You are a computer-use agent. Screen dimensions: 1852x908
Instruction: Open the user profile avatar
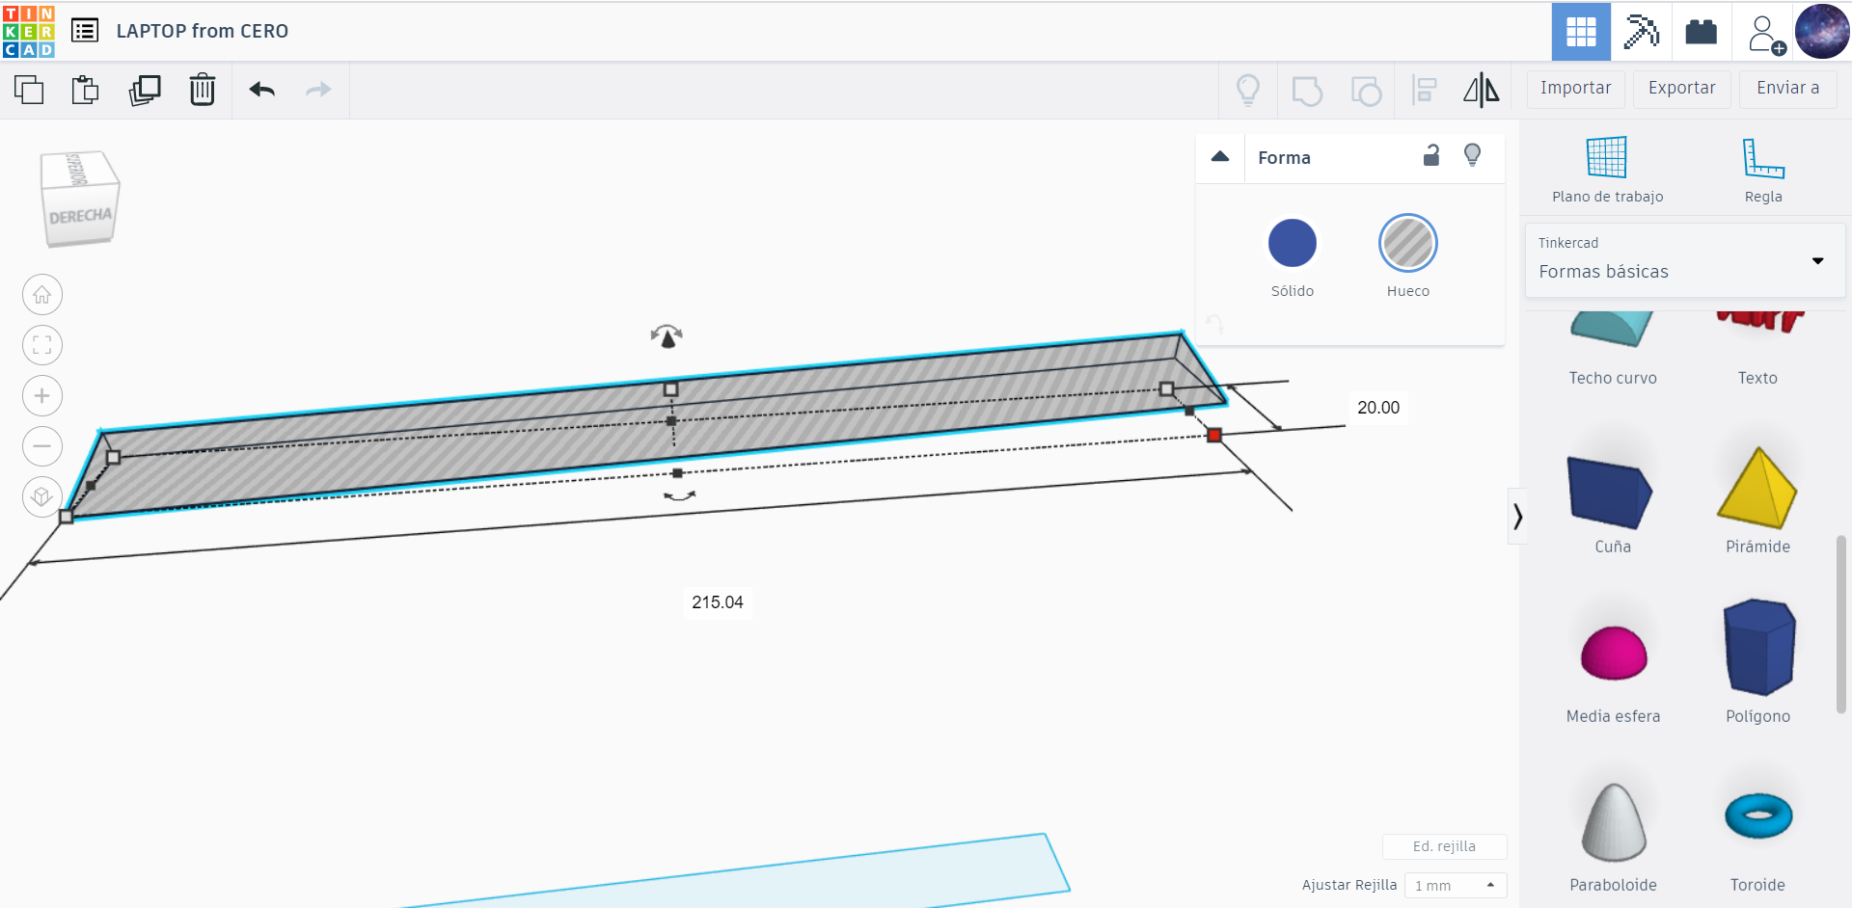(x=1822, y=32)
